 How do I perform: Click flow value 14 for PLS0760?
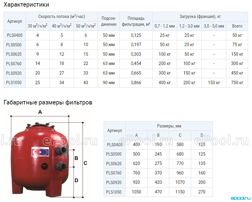pyautogui.click(x=37, y=63)
